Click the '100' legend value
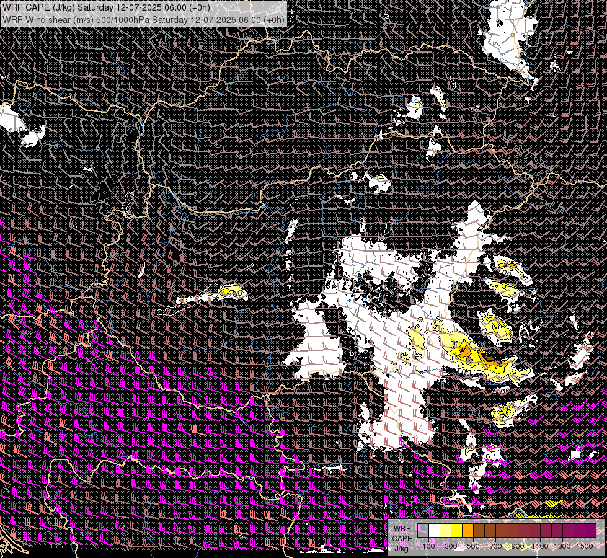607x558 pixels. pyautogui.click(x=428, y=546)
